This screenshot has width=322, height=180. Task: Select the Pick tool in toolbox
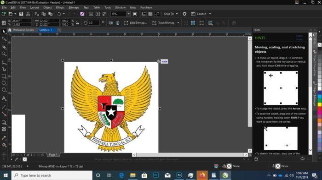point(4,32)
